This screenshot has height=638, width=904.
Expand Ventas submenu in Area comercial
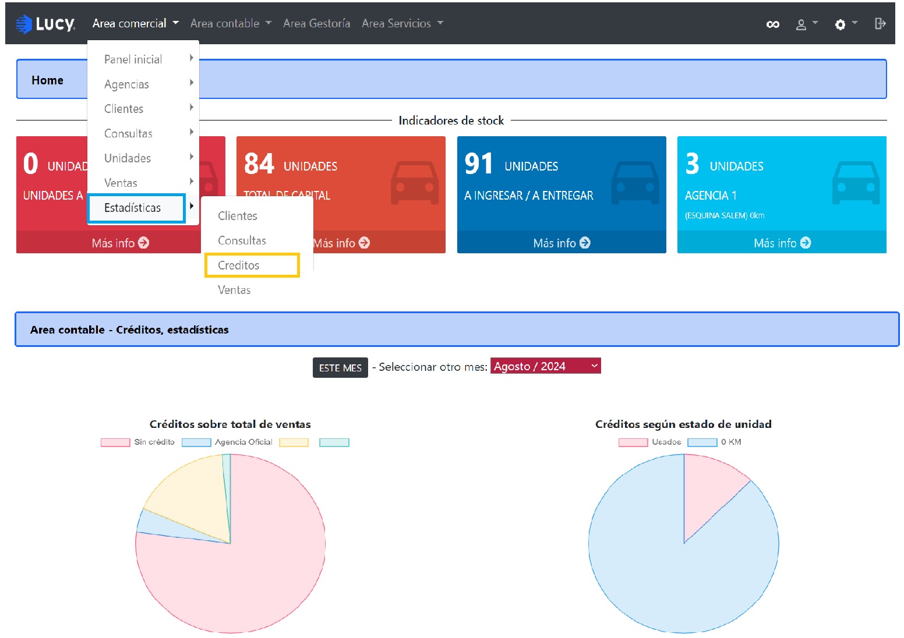[143, 183]
